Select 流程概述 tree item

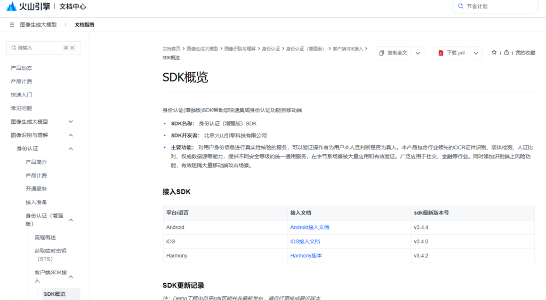click(45, 238)
